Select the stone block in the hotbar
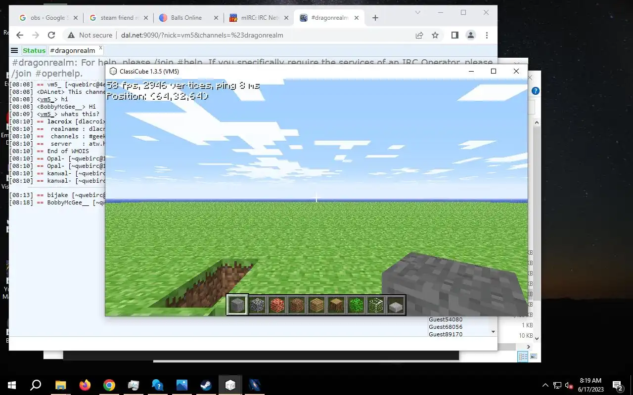Screen dimensions: 633x395 [x=237, y=305]
